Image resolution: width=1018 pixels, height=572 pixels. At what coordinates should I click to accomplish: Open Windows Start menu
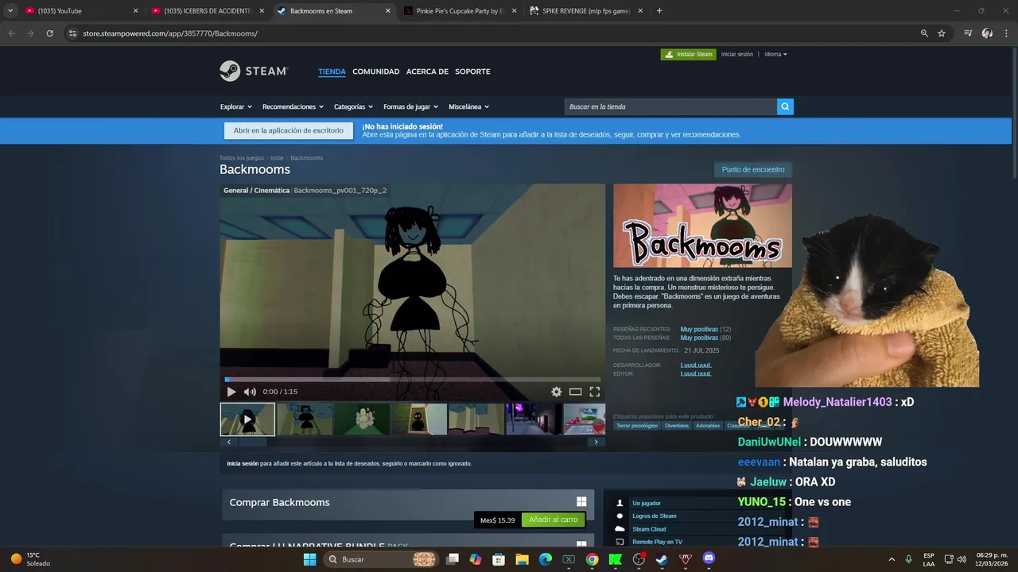[309, 559]
